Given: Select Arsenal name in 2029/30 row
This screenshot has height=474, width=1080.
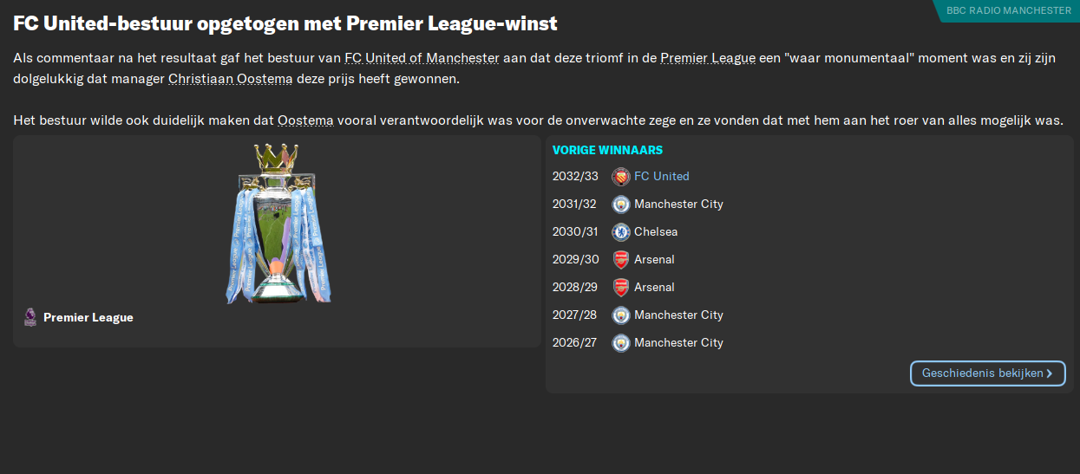Looking at the screenshot, I should pos(654,260).
